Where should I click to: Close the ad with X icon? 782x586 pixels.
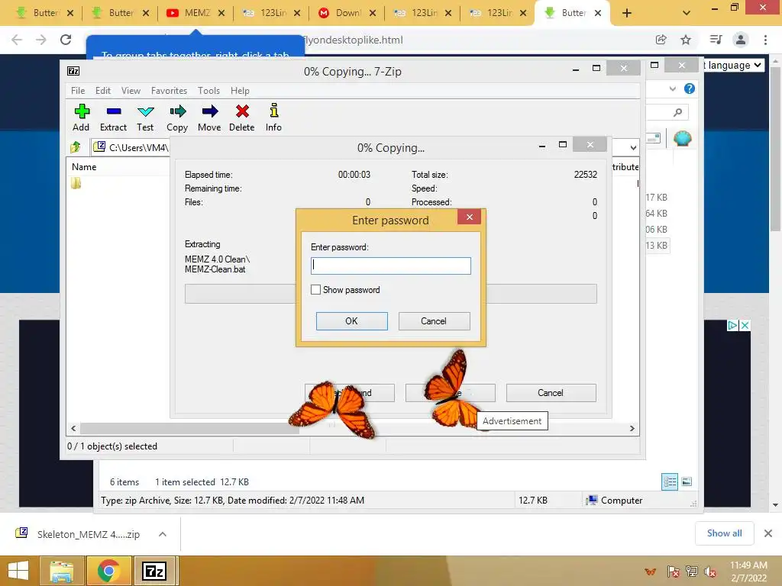(745, 325)
